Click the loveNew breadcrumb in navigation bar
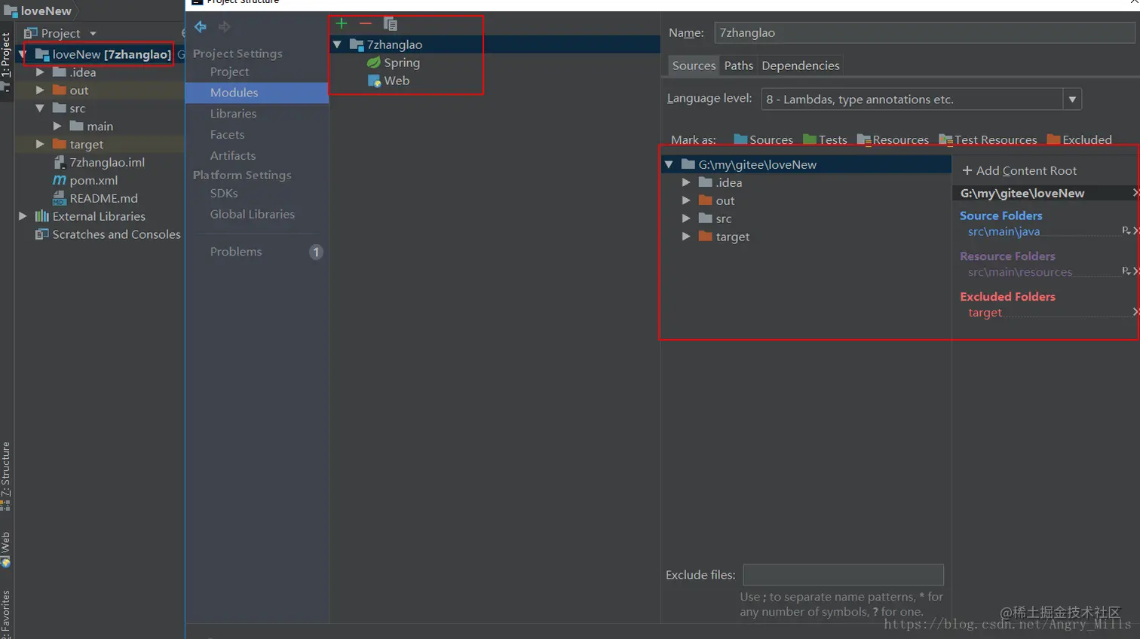The image size is (1140, 639). coord(38,11)
